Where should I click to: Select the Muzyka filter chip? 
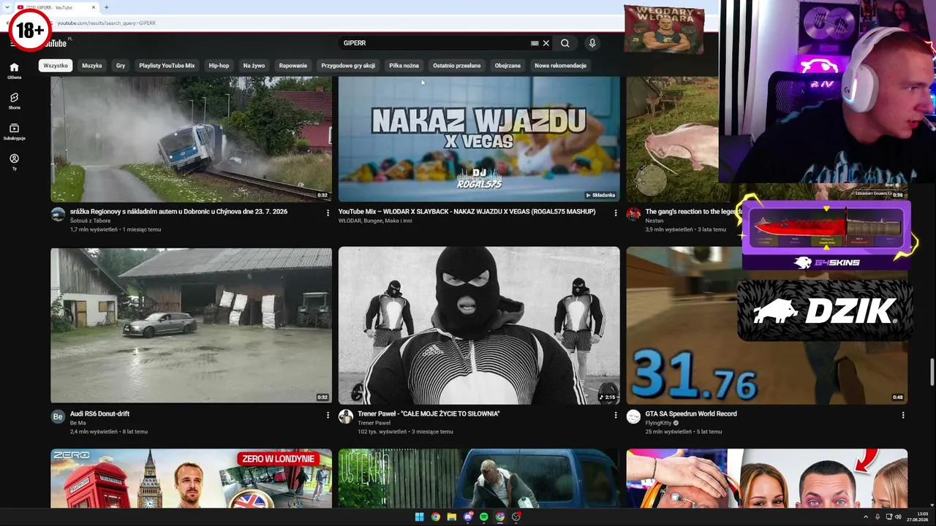coord(92,66)
